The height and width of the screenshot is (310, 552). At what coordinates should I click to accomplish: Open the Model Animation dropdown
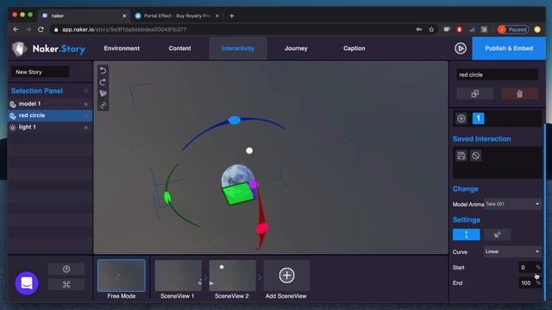(x=512, y=204)
